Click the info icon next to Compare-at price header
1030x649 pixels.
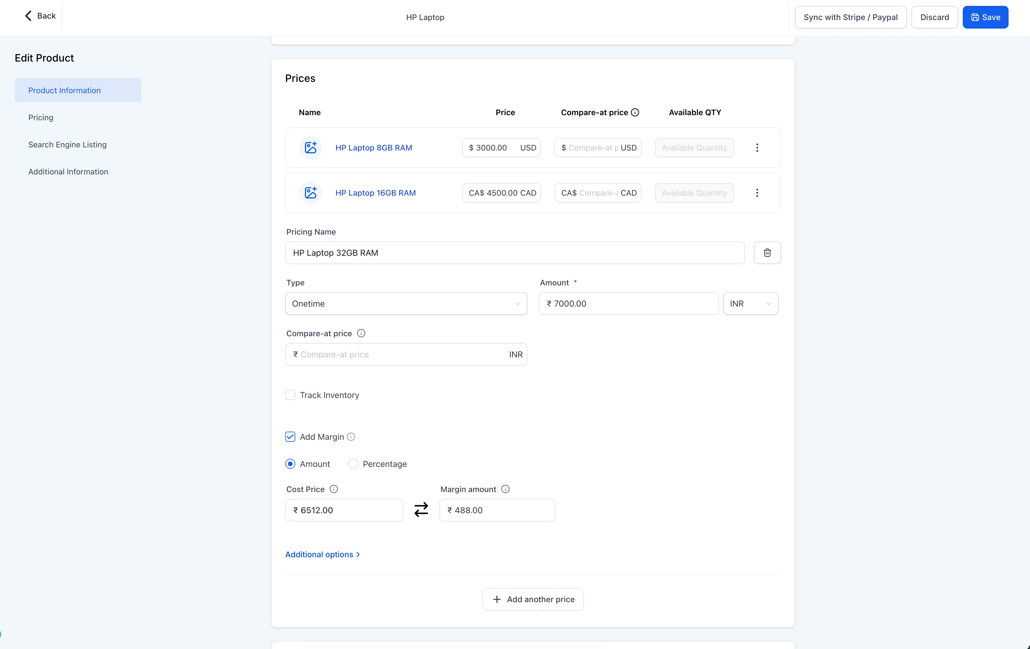pos(636,112)
